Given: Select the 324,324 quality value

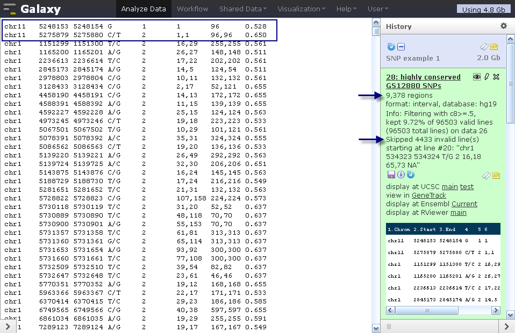Looking at the screenshot, I should pyautogui.click(x=226, y=138).
